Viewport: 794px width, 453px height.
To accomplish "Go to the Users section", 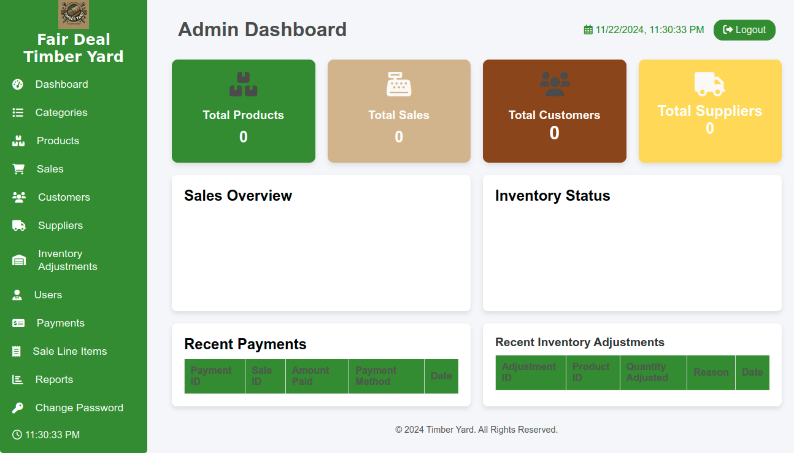I will (x=48, y=295).
